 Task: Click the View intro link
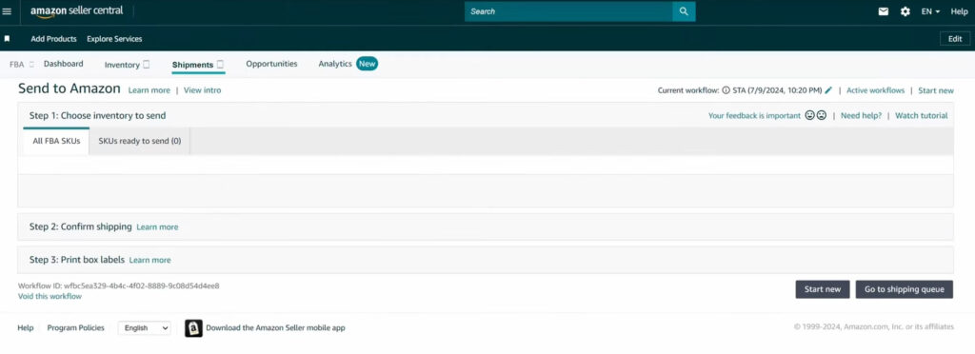202,90
